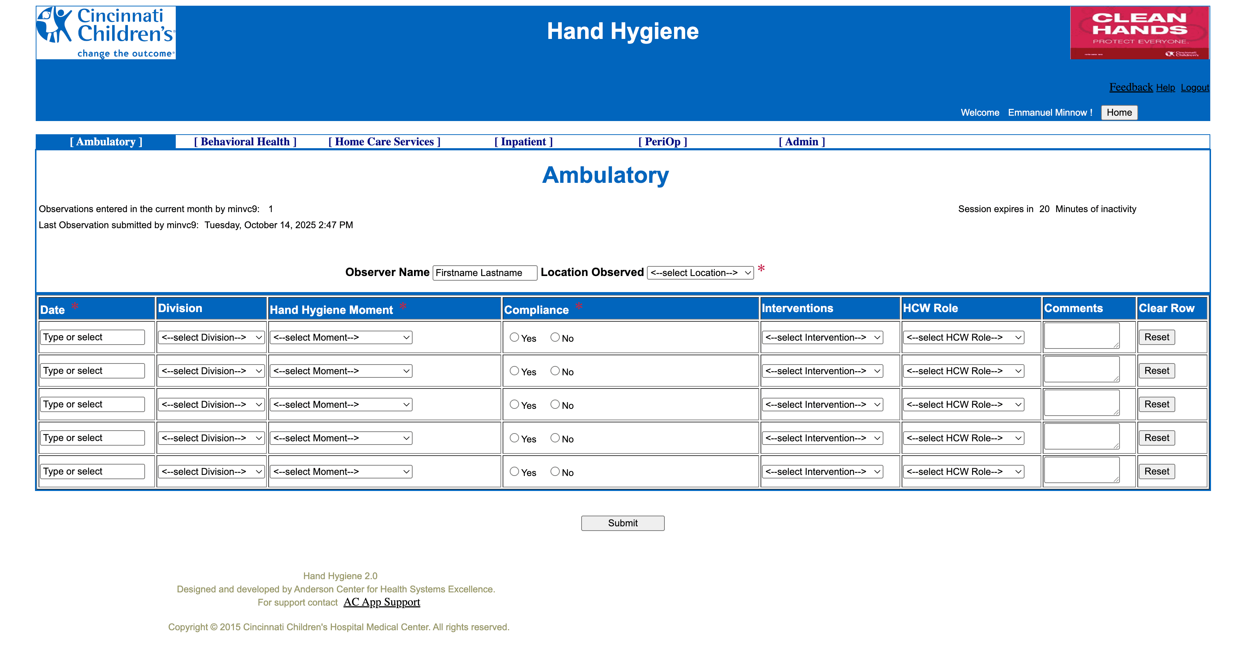Select Yes compliance in fifth row
Screen dimensions: 1246x667
(x=514, y=471)
